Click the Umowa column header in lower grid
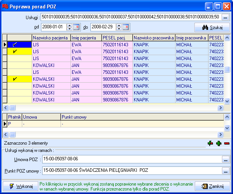Image resolution: width=233 pixels, height=194 pixels. pos(41,117)
